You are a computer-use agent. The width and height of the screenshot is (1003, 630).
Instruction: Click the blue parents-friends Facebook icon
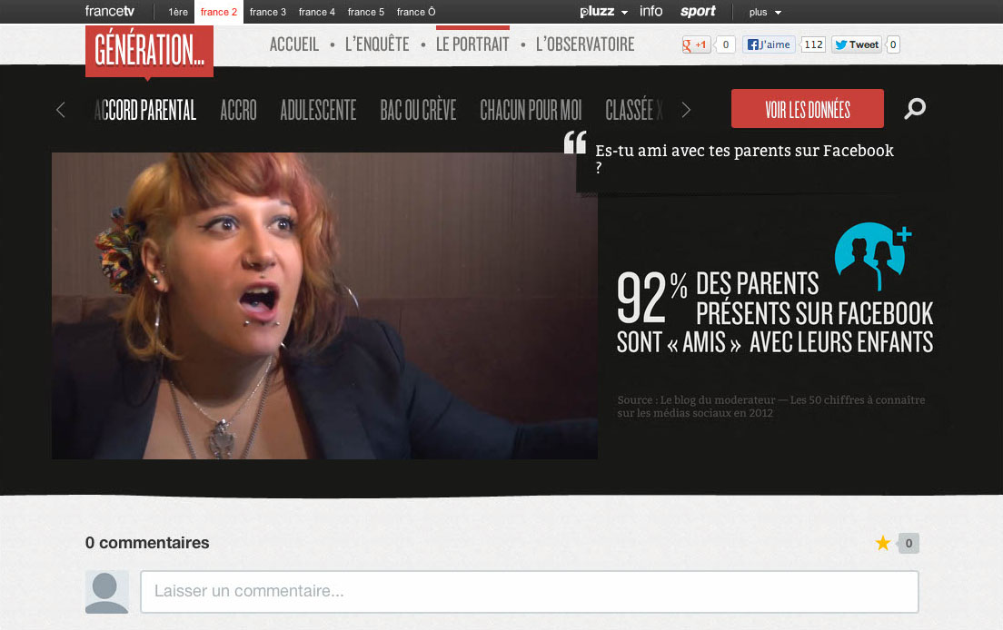click(x=872, y=256)
